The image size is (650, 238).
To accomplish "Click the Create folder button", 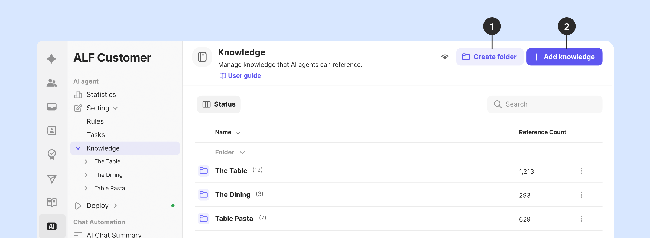I will click(x=489, y=57).
